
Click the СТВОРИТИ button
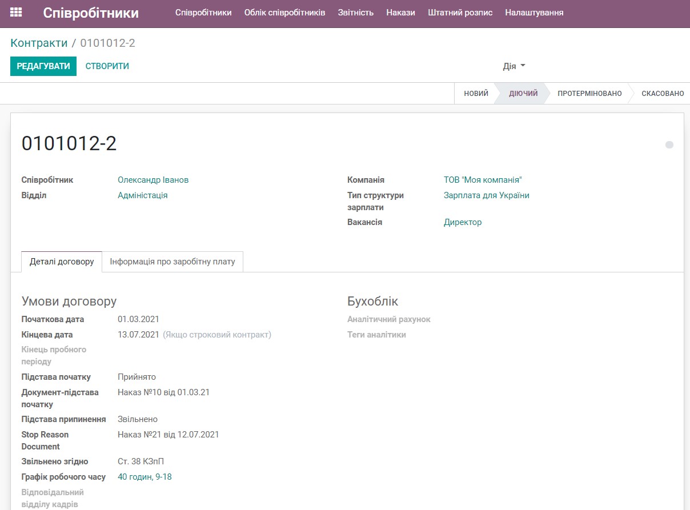coord(107,66)
